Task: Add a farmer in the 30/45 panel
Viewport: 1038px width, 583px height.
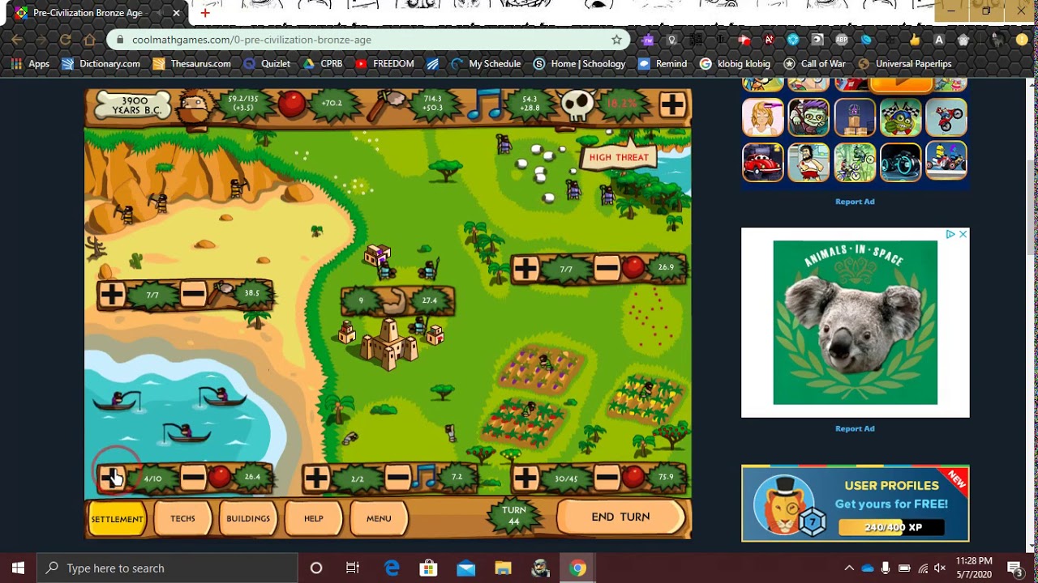Action: (x=525, y=478)
